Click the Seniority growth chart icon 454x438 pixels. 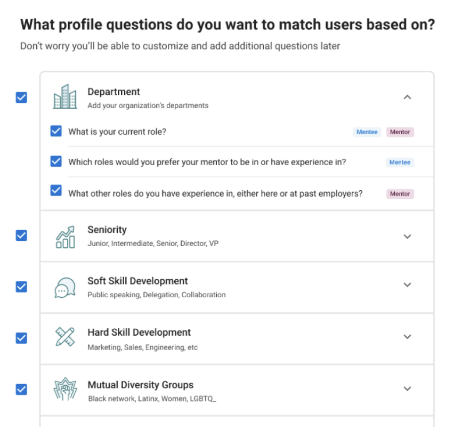[65, 236]
